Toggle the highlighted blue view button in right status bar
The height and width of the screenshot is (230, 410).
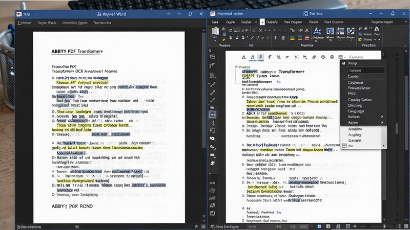319,226
